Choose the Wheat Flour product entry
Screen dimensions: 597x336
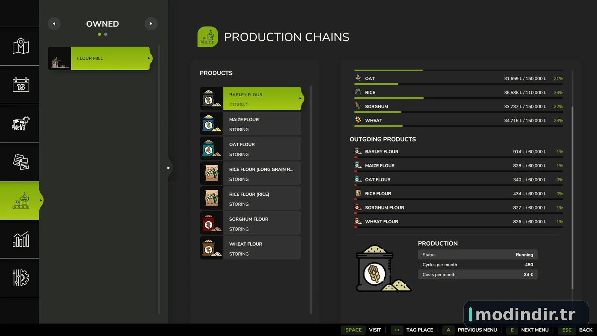250,248
